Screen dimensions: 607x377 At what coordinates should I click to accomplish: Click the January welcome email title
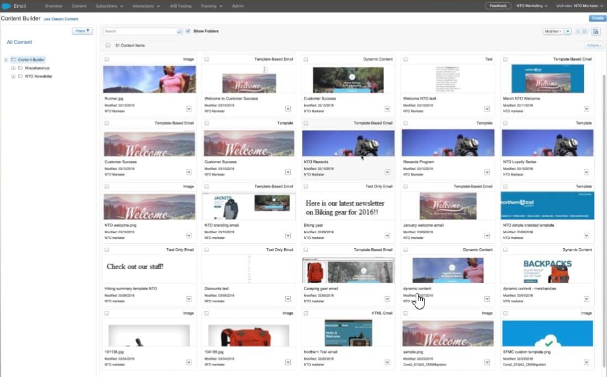(423, 226)
